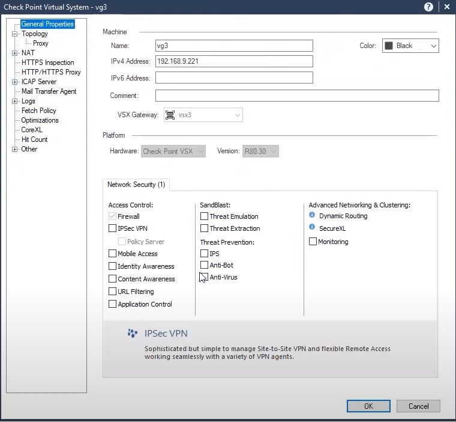Click into the Comment field

pyautogui.click(x=297, y=96)
